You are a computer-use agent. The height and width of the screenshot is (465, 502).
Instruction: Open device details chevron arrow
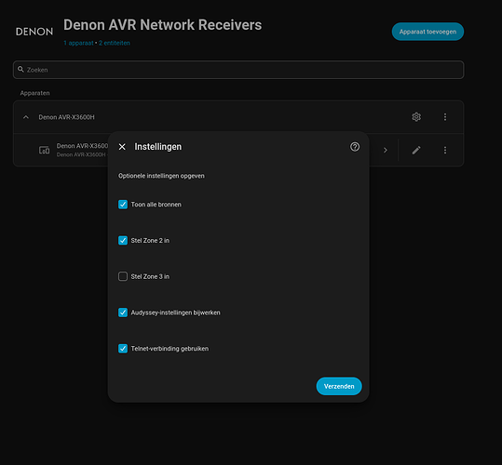click(x=386, y=151)
